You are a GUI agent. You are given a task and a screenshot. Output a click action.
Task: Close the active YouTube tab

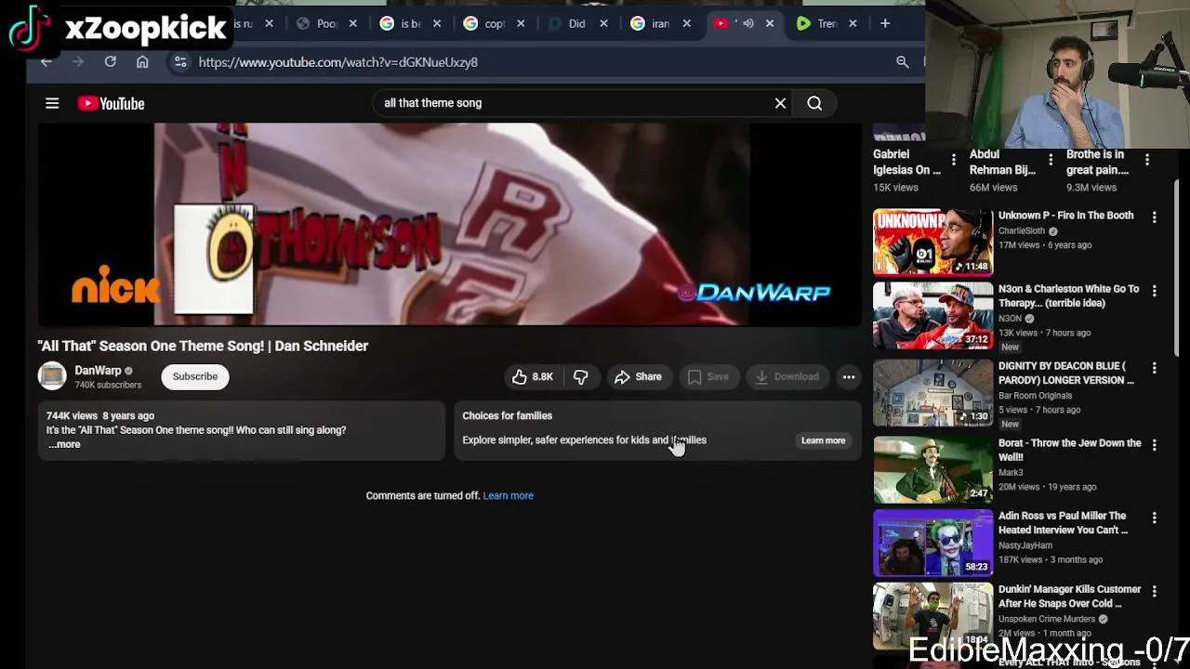[769, 23]
